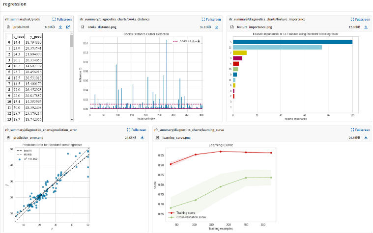Viewport: 373px width, 233px height.
Task: Click the Cook's Distance chart image
Action: coord(142,77)
